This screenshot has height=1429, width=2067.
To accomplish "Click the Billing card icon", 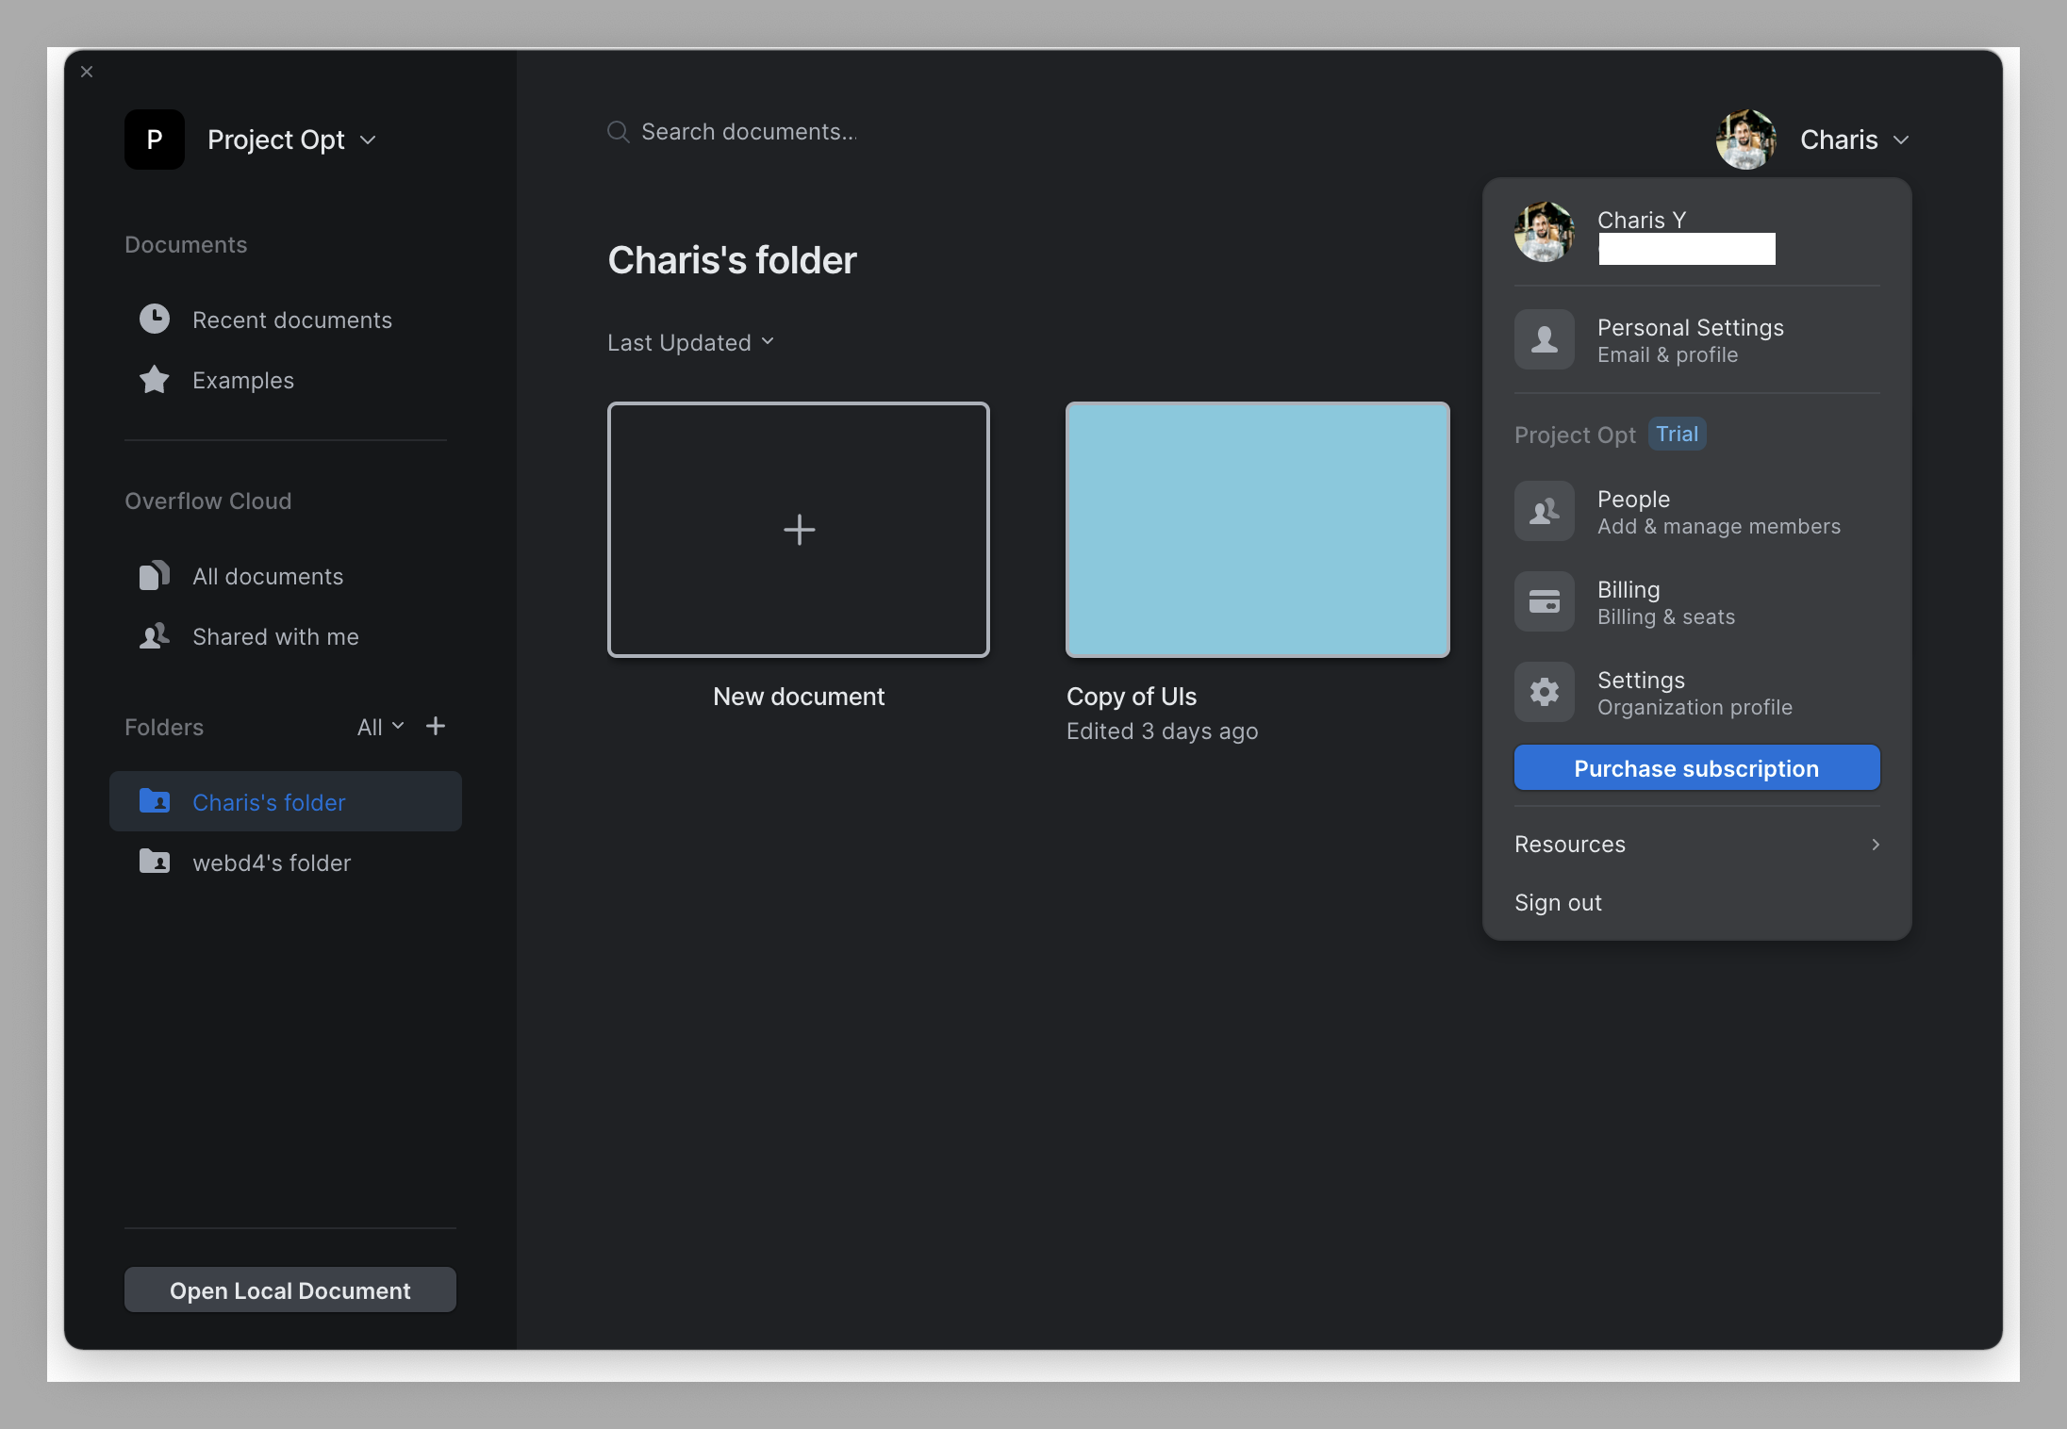I will tap(1544, 601).
